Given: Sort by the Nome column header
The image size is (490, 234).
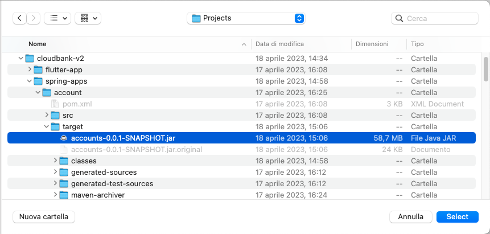Looking at the screenshot, I should pyautogui.click(x=38, y=44).
